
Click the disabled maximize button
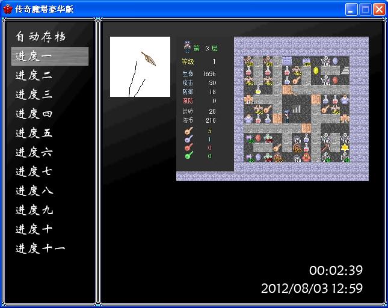(365, 10)
